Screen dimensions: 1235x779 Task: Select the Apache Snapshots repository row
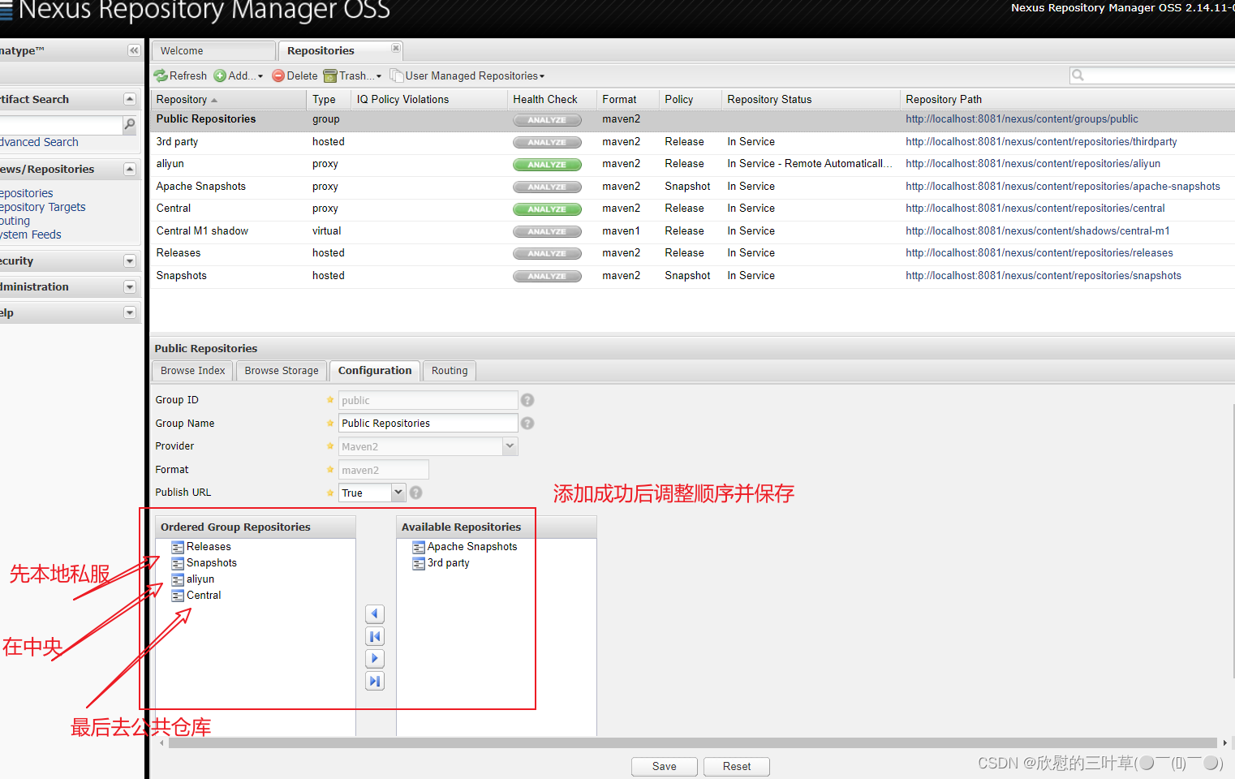tap(692, 187)
